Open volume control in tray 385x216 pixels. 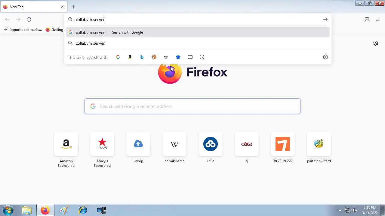pos(355,210)
